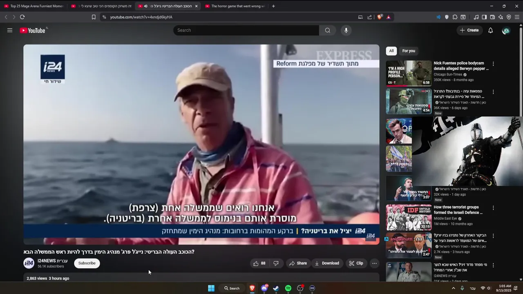Open the i24NEWS channel name link
This screenshot has height=294, width=523.
click(53, 261)
